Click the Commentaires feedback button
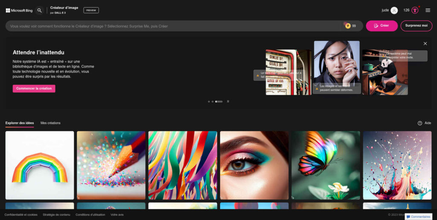 pyautogui.click(x=418, y=217)
